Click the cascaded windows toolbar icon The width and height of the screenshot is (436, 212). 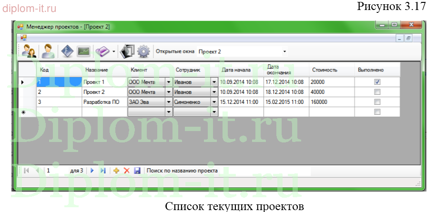point(127,51)
